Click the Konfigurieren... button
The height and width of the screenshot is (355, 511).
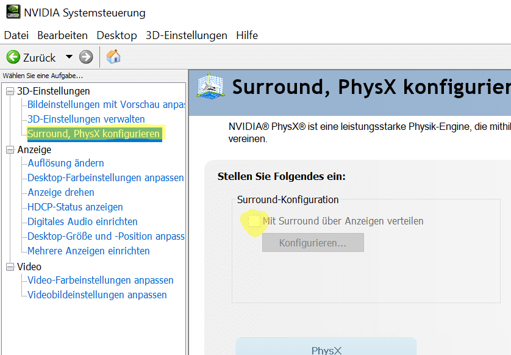[313, 243]
